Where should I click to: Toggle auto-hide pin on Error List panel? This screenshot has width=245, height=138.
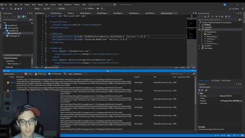click(193, 71)
